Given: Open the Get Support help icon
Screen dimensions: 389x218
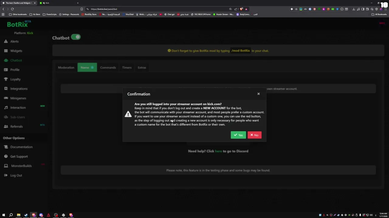Looking at the screenshot, I should click(x=6, y=157).
